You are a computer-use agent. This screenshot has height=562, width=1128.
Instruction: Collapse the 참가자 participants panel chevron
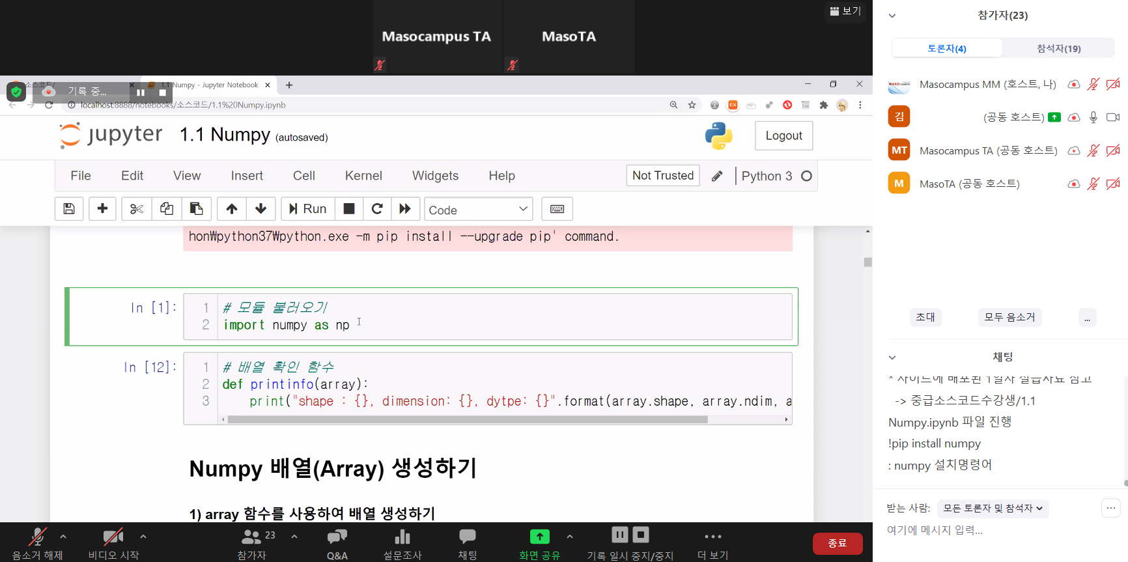pyautogui.click(x=892, y=16)
